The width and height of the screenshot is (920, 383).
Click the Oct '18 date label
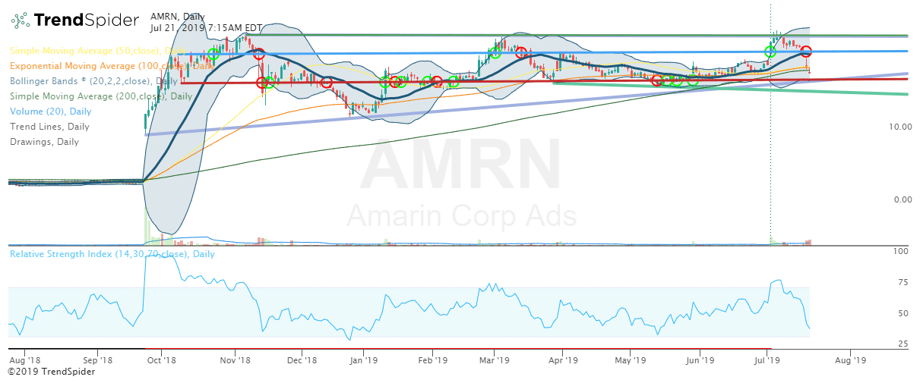160,361
